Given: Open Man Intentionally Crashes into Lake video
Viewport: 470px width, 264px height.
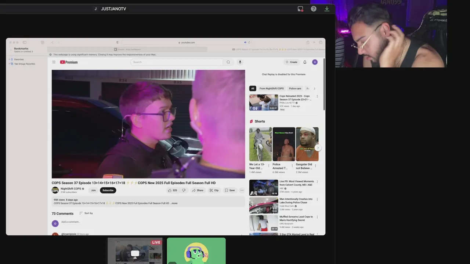Looking at the screenshot, I should [264, 205].
